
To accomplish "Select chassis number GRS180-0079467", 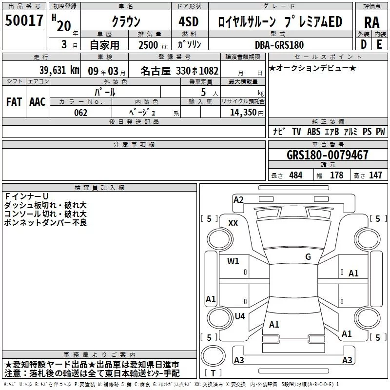I will [x=328, y=155].
